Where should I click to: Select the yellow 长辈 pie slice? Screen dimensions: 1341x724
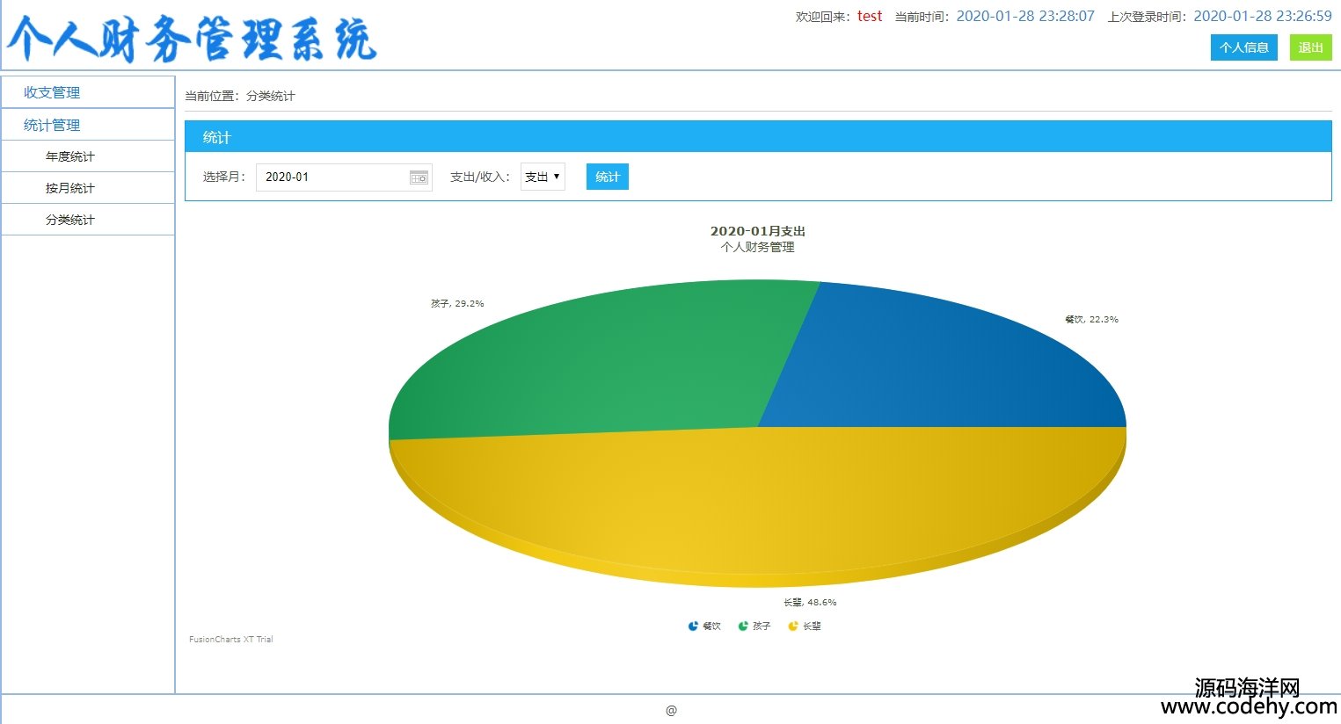pyautogui.click(x=756, y=505)
